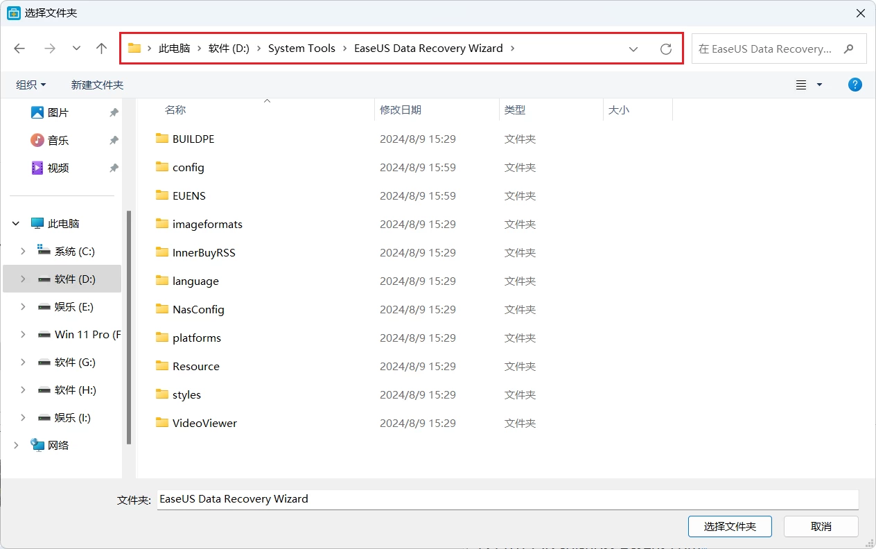Select the imageformats folder icon
This screenshot has width=876, height=549.
(x=162, y=224)
